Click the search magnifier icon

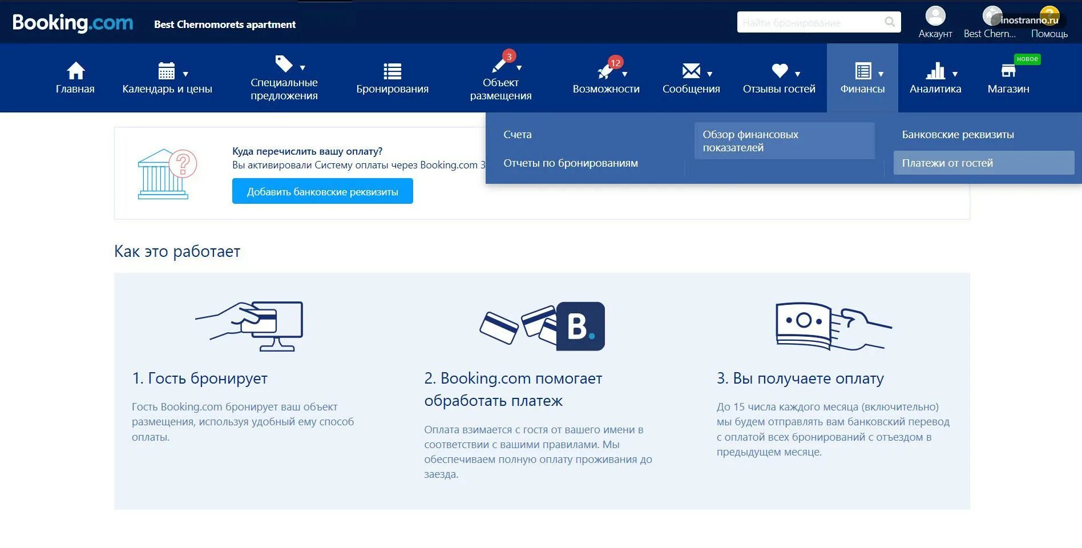(x=890, y=22)
